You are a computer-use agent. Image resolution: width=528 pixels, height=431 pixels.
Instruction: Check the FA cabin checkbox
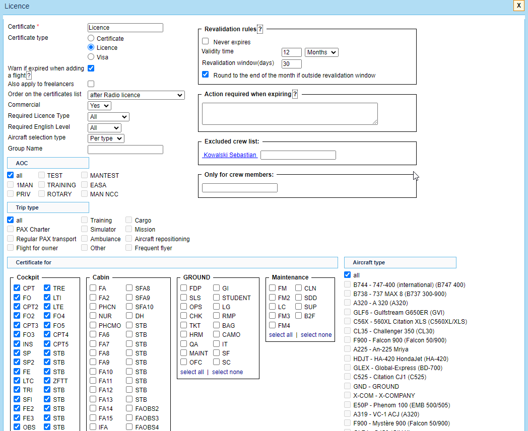93,288
